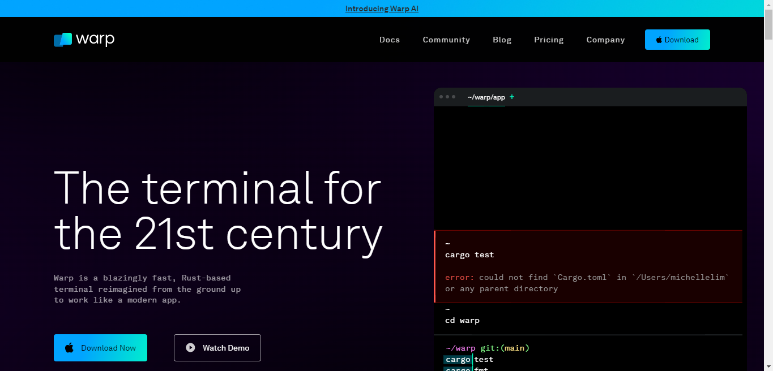
Task: View the Pricing page
Action: tap(549, 40)
